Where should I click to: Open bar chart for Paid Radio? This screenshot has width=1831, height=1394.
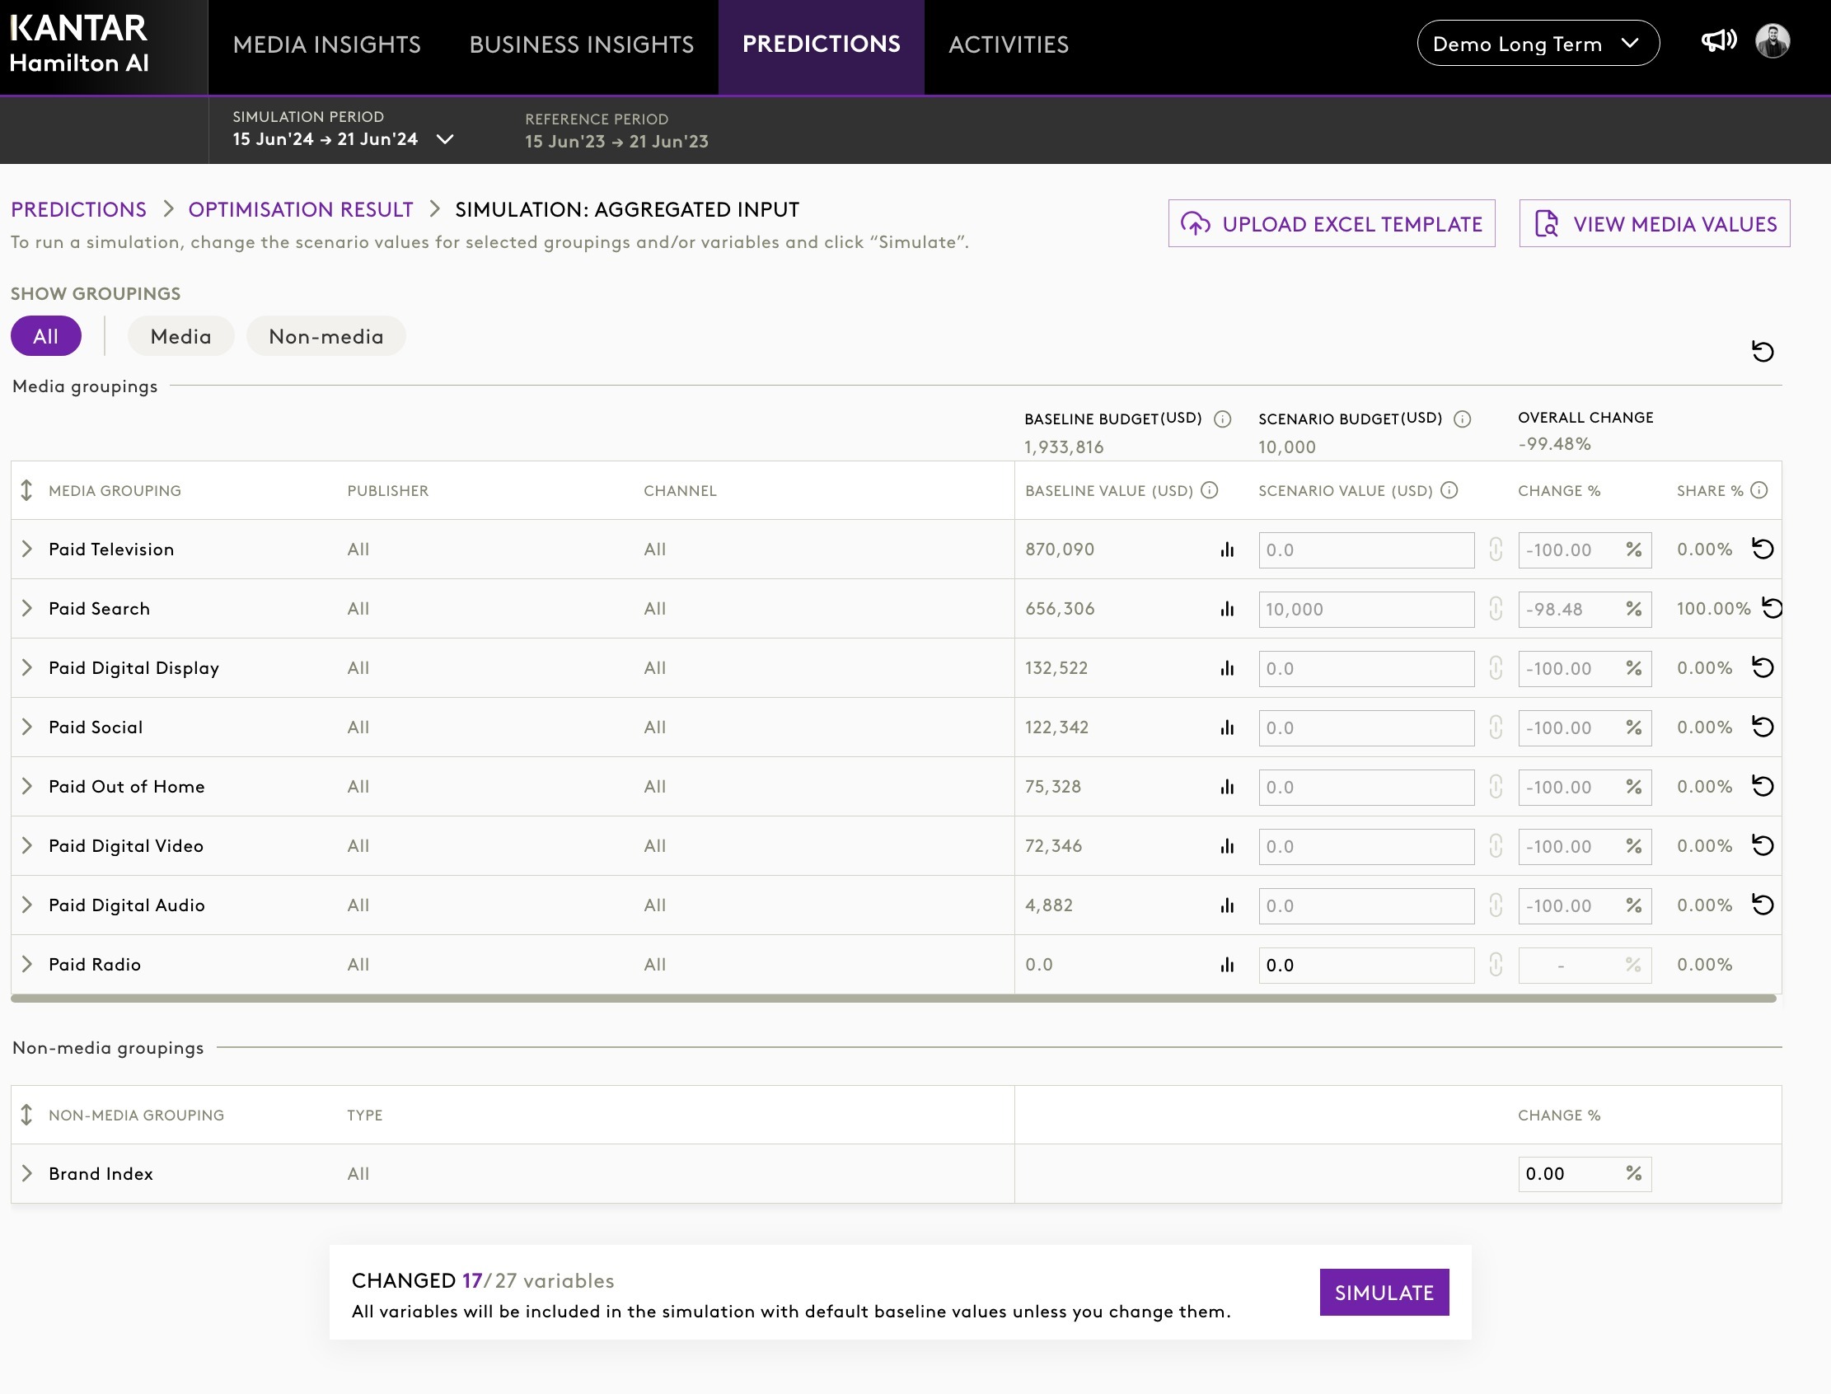pyautogui.click(x=1227, y=965)
